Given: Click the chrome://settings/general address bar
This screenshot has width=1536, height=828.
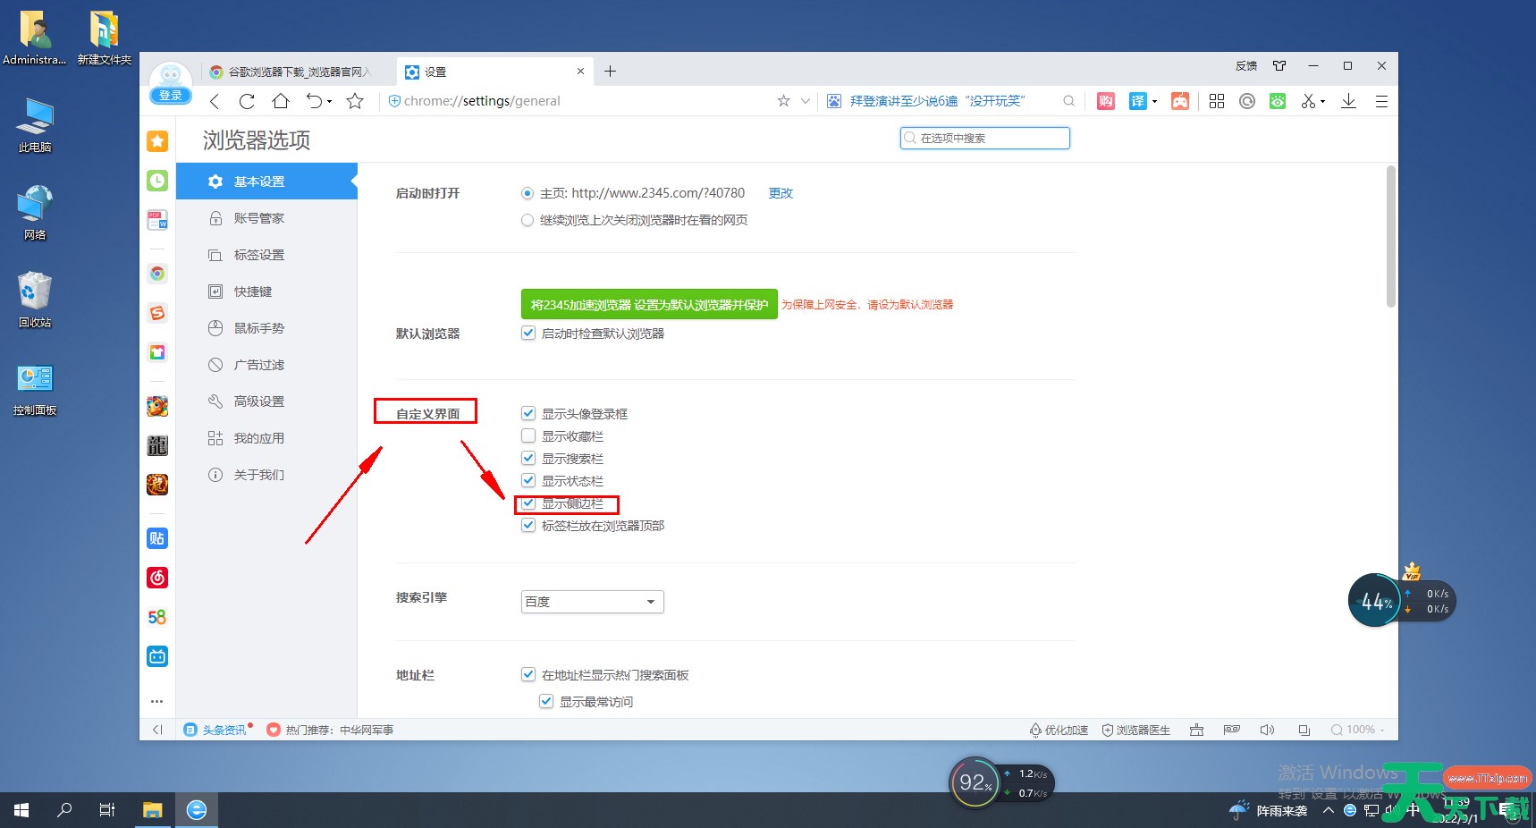Looking at the screenshot, I should [581, 101].
